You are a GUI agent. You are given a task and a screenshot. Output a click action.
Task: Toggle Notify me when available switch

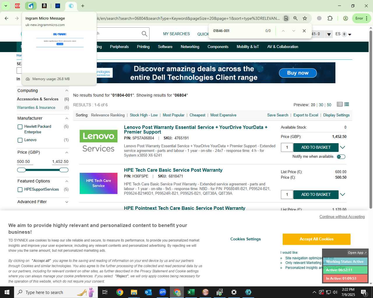pyautogui.click(x=341, y=157)
